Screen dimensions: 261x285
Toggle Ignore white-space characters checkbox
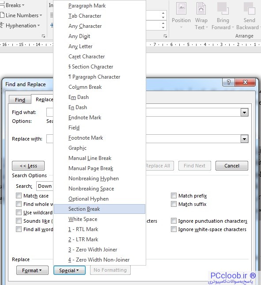click(174, 229)
